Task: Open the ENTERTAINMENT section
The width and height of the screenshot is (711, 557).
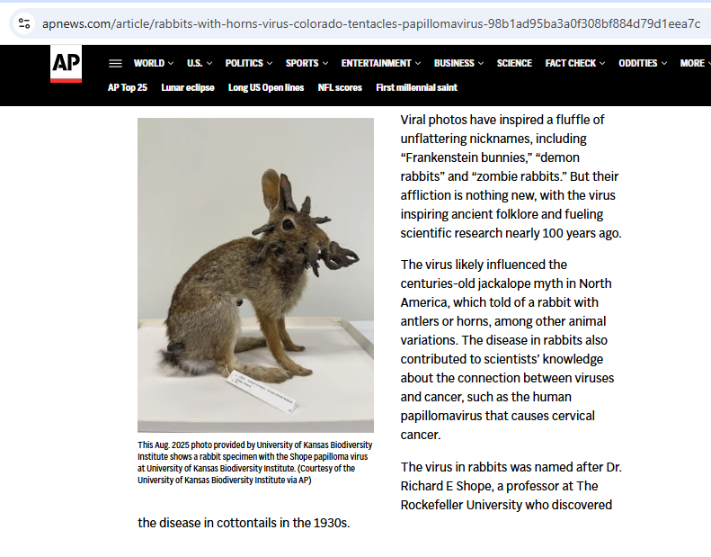Action: point(377,64)
